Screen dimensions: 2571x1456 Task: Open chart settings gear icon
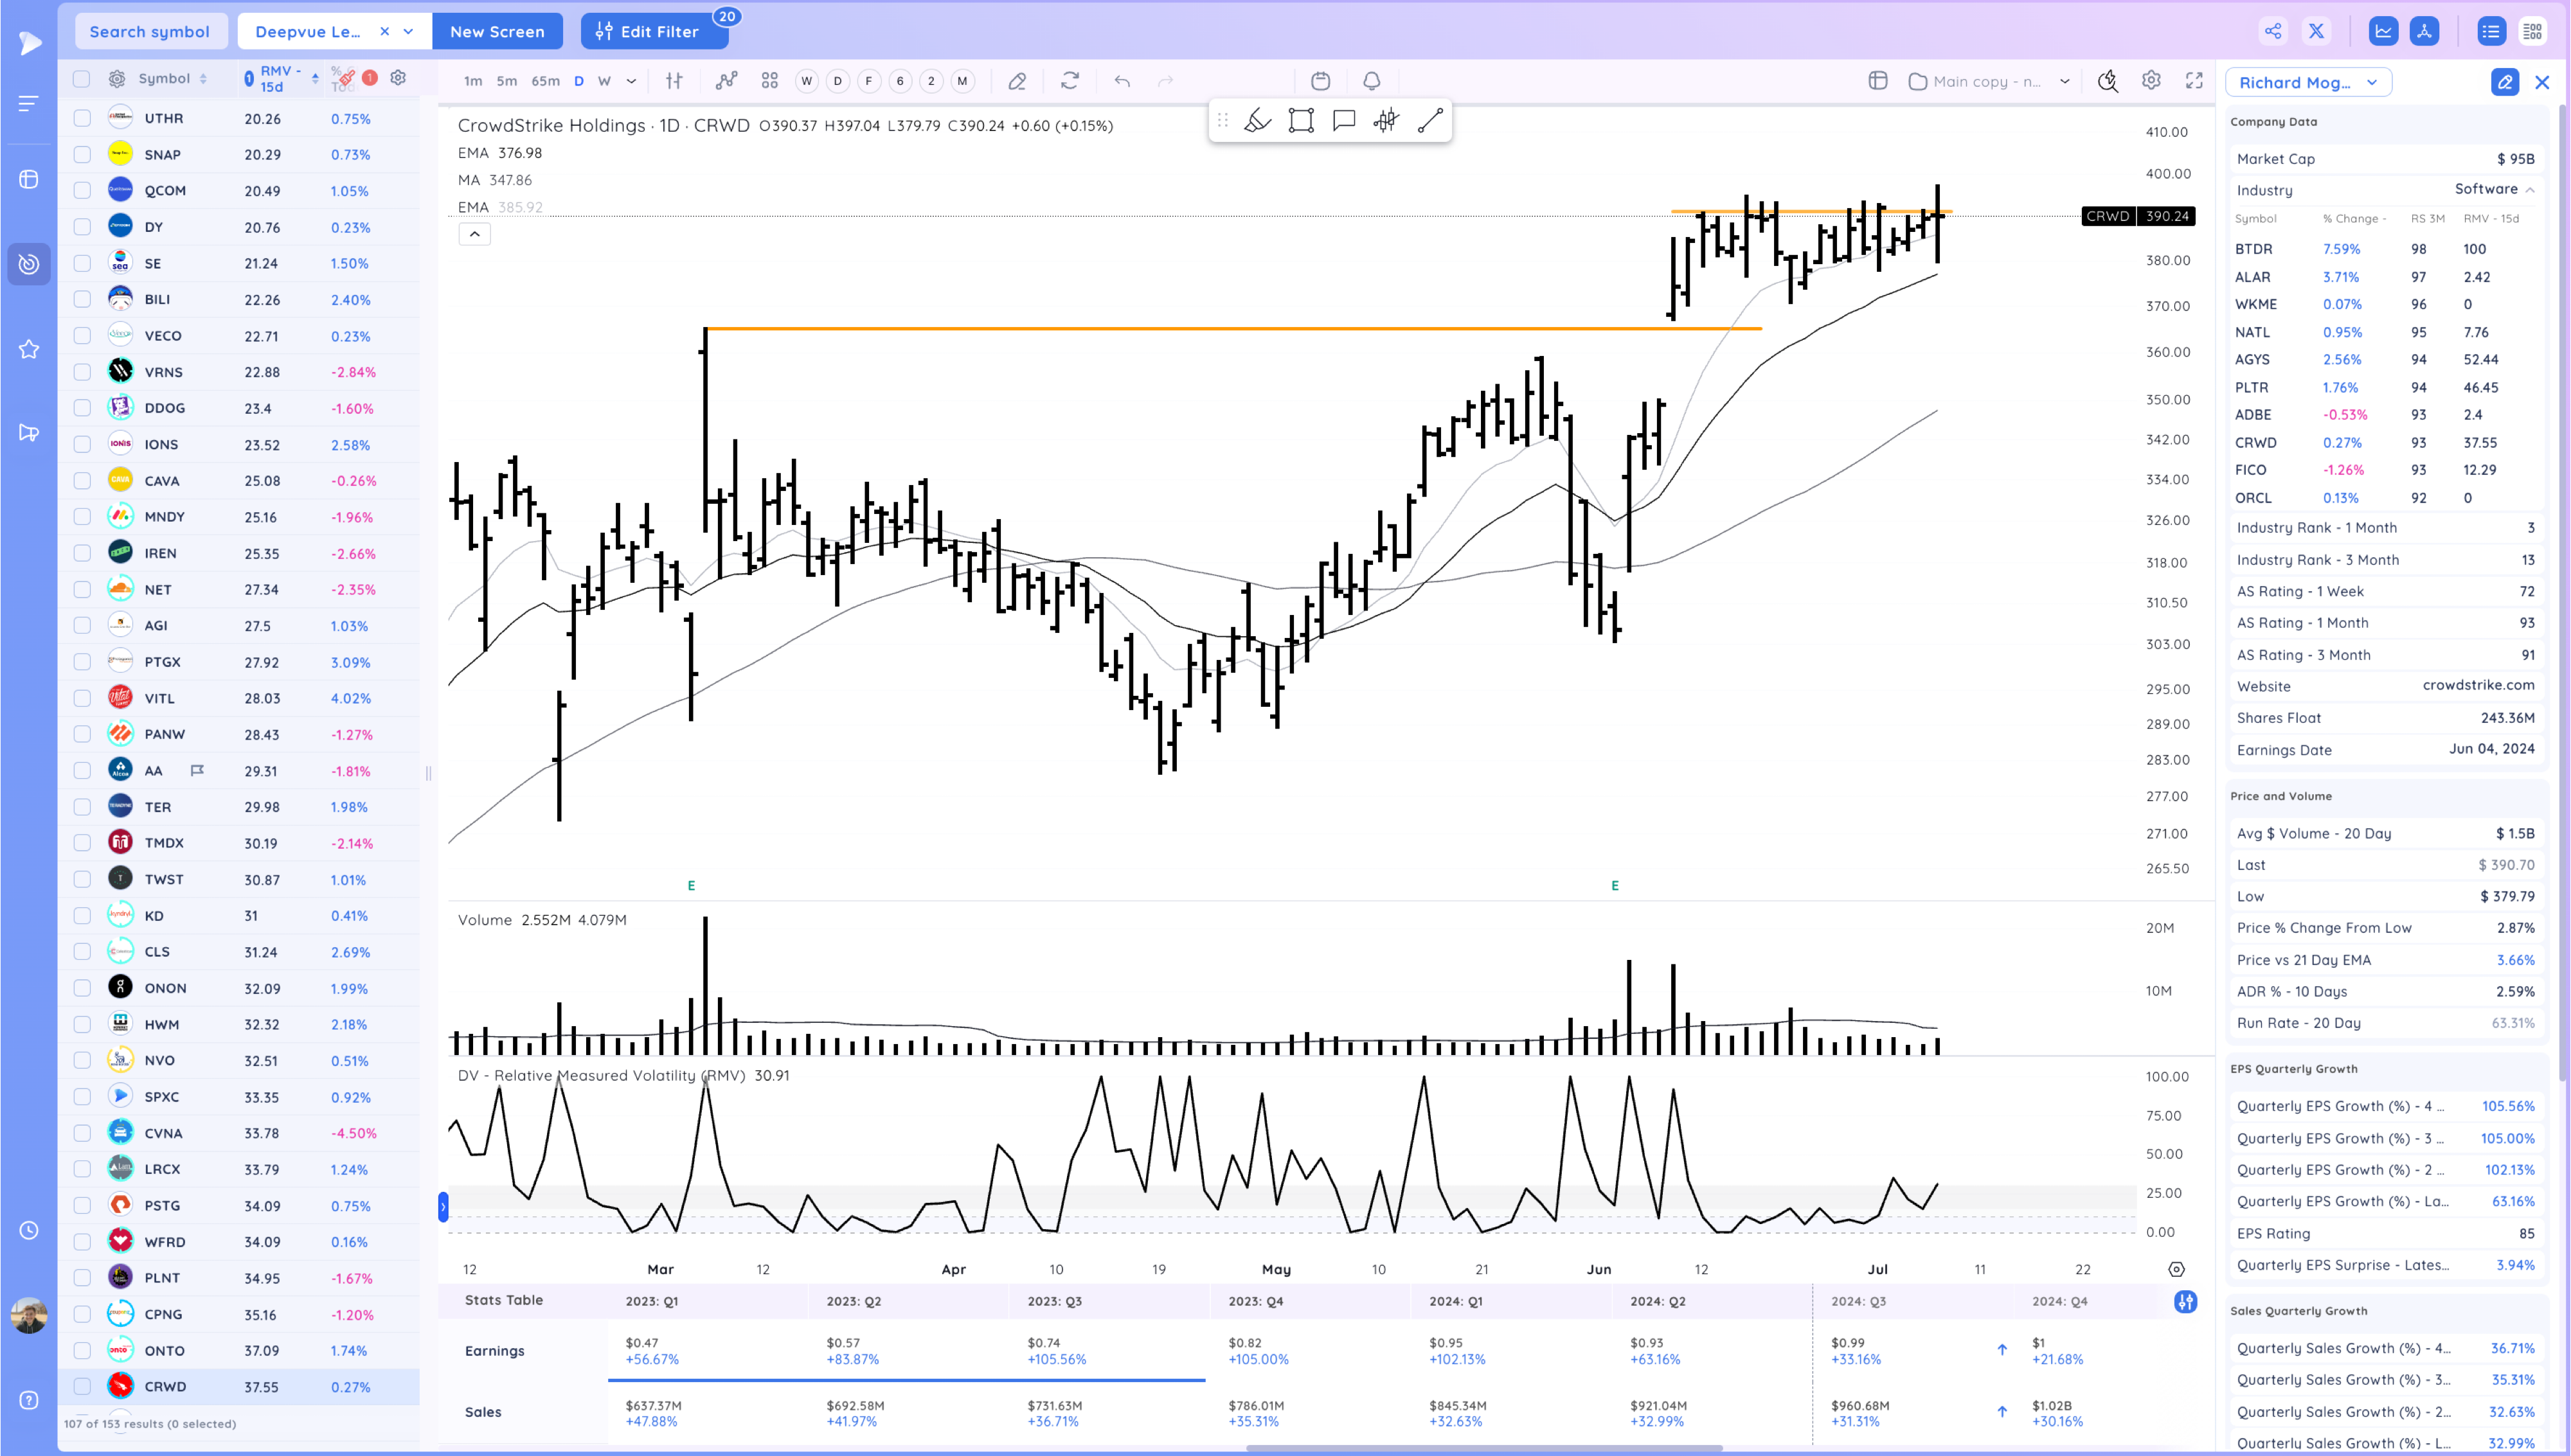coord(2151,81)
